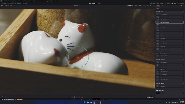This screenshot has height=104, width=185.
Task: Open the Playback menu
Action: pyautogui.click(x=35, y=1)
